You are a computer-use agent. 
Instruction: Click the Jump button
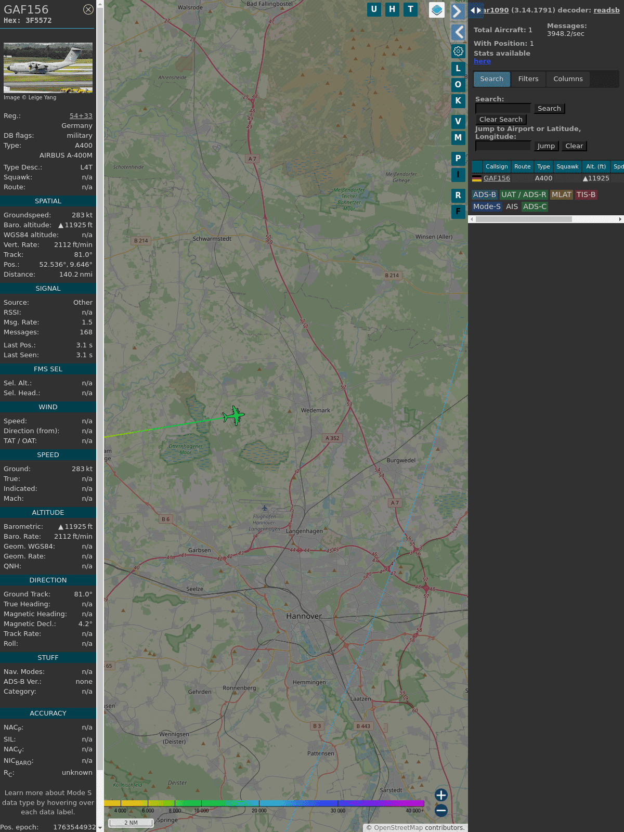tap(545, 146)
